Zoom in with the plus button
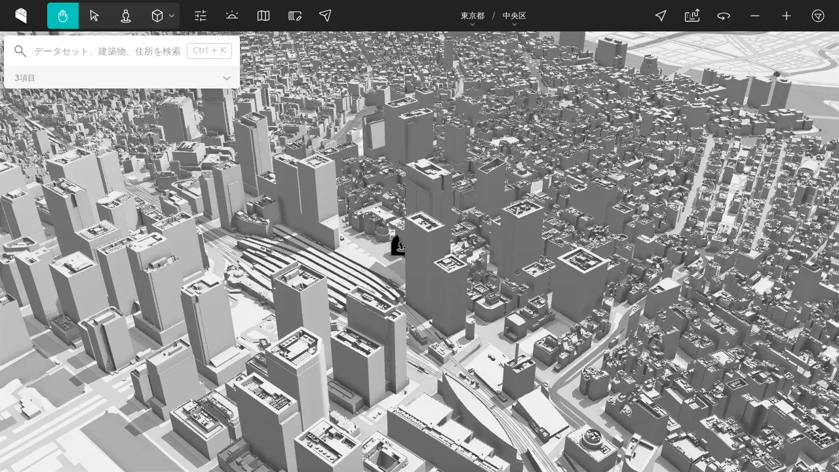 click(x=786, y=16)
